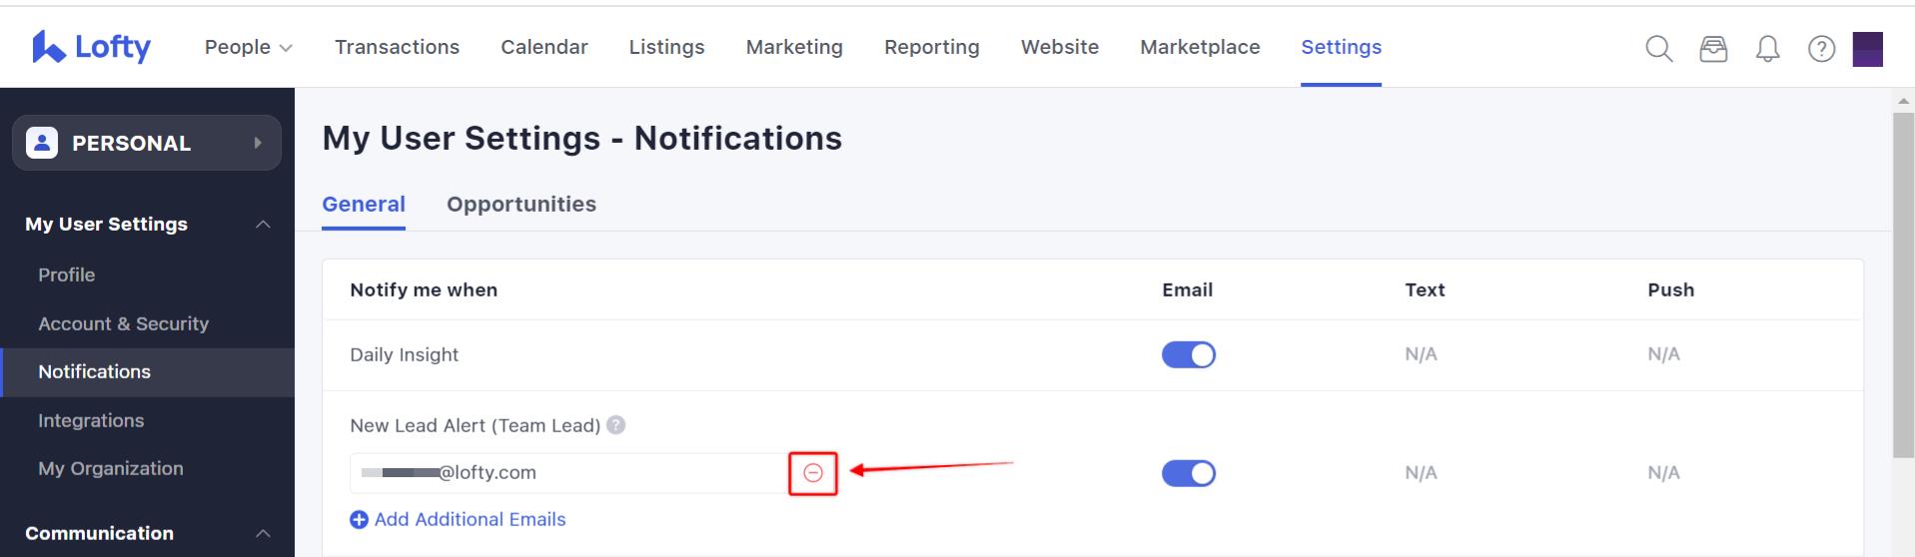Show the New Lead Alert info tooltip icon
Image resolution: width=1915 pixels, height=557 pixels.
616,425
